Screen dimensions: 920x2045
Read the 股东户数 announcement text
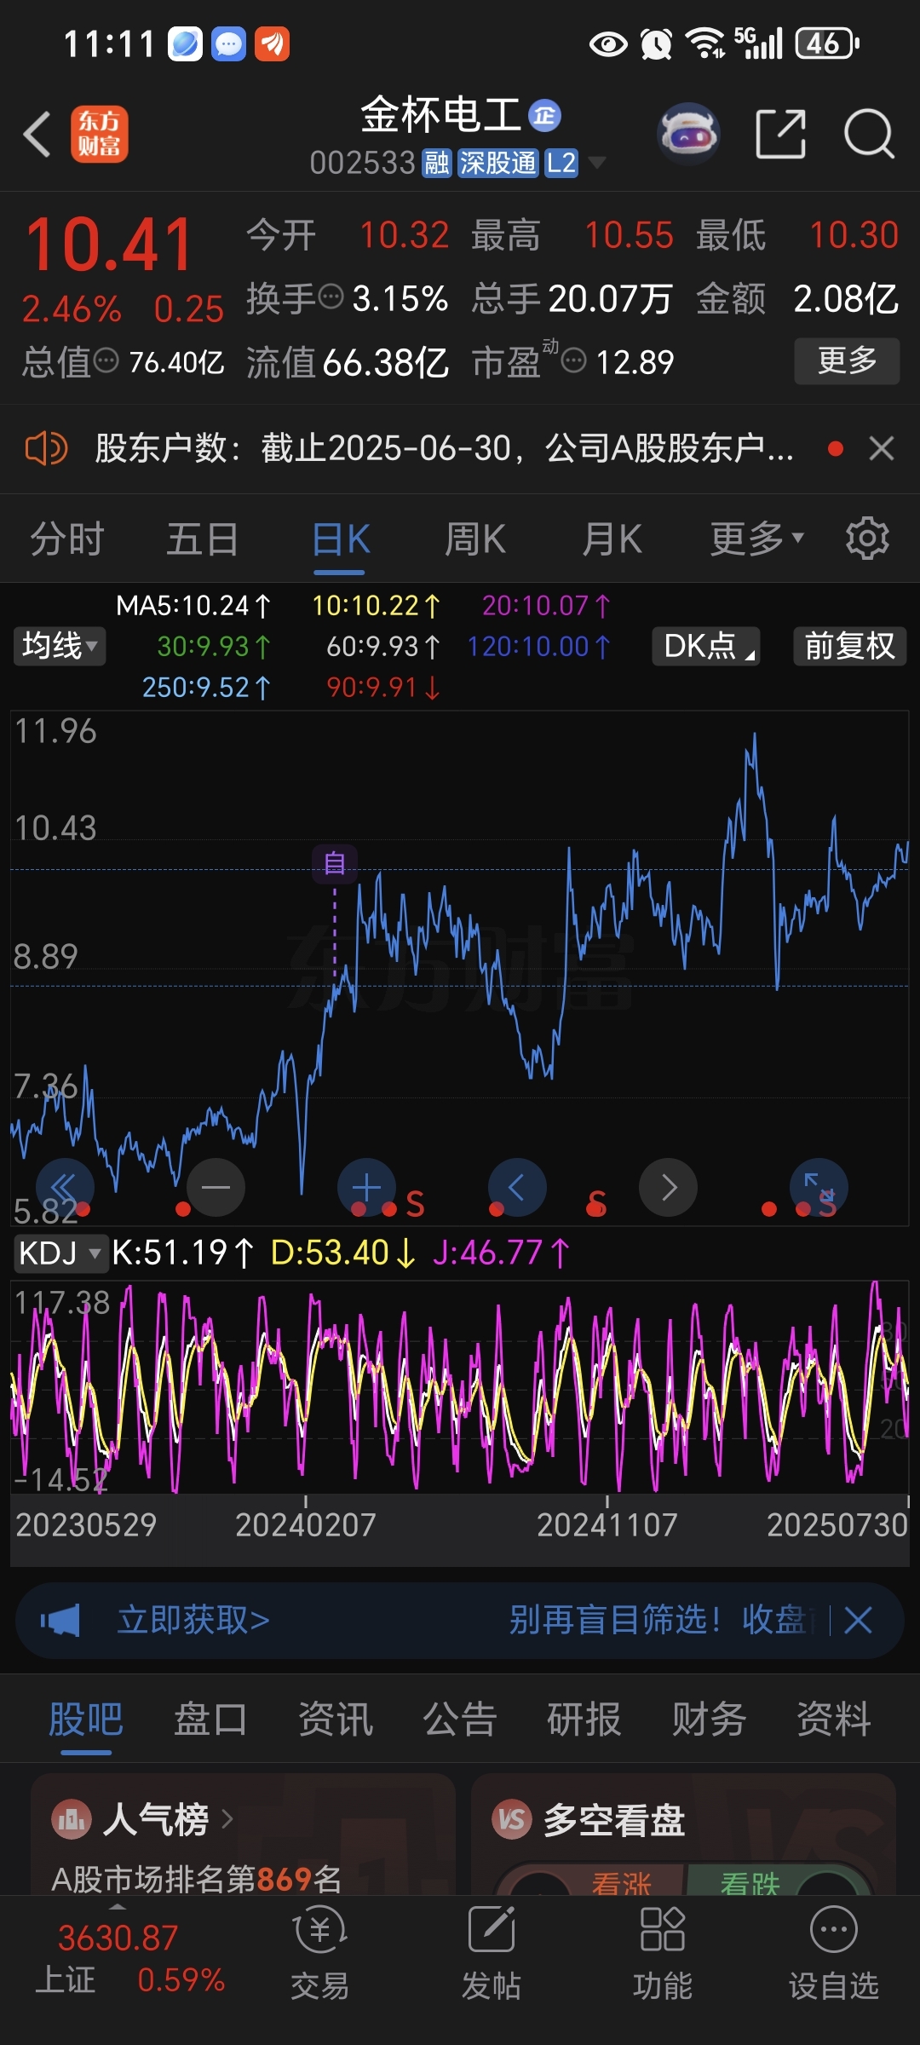coord(444,448)
